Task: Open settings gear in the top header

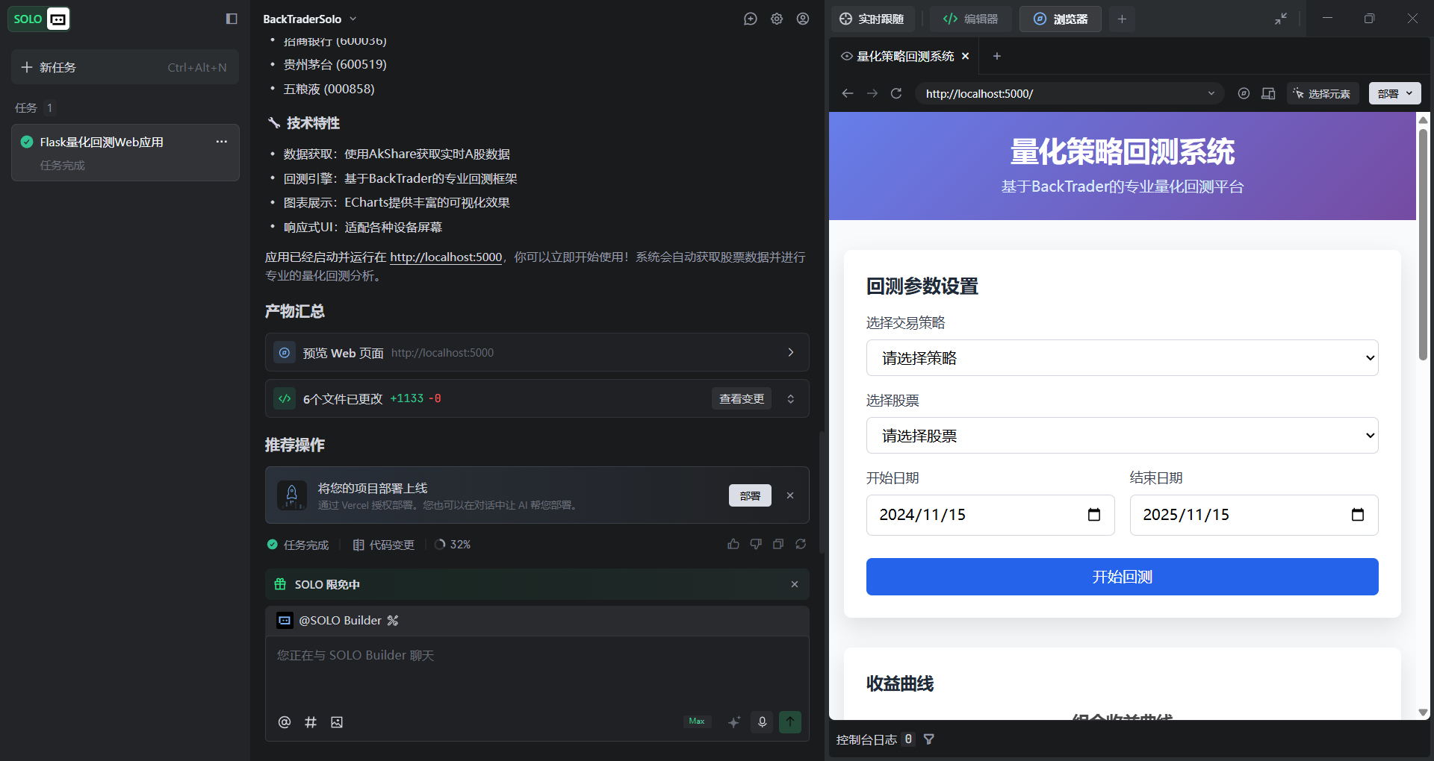Action: (x=777, y=19)
